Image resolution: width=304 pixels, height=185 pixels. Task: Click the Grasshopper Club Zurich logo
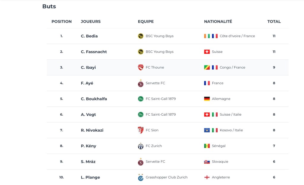click(141, 178)
